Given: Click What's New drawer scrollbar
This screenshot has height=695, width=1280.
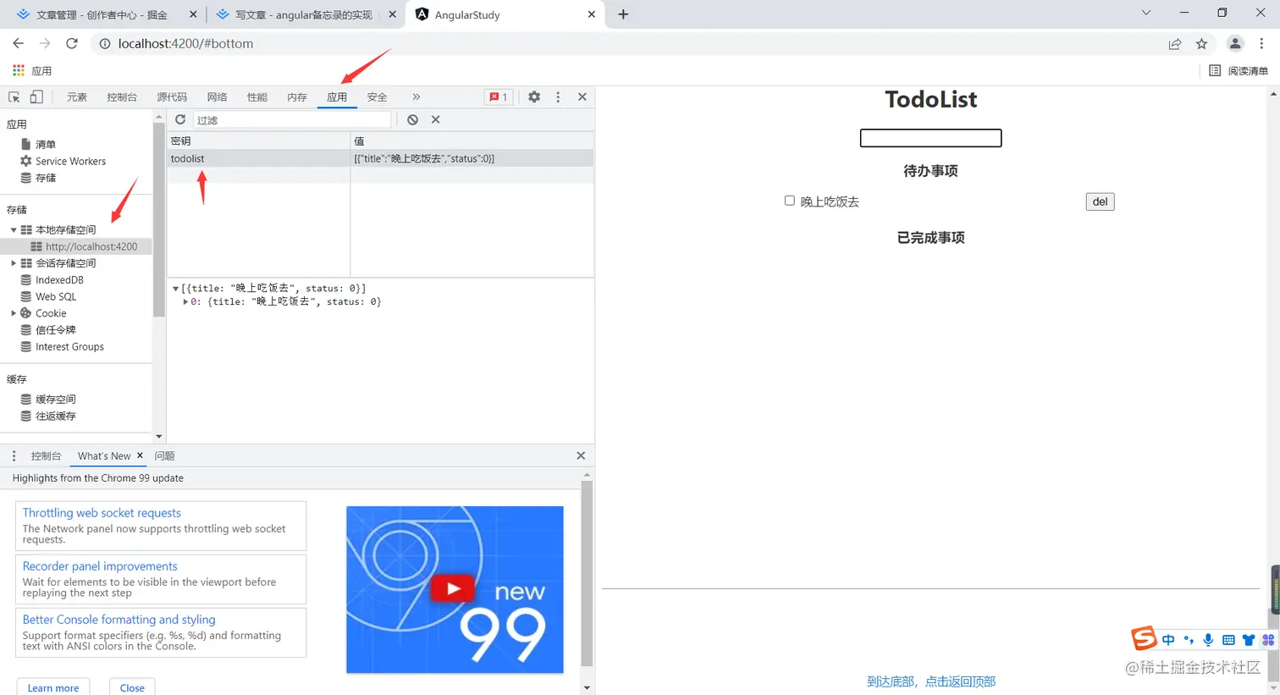Looking at the screenshot, I should (x=587, y=574).
